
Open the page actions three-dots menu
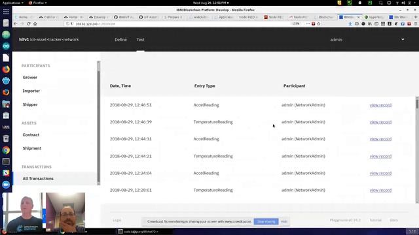pos(308,23)
